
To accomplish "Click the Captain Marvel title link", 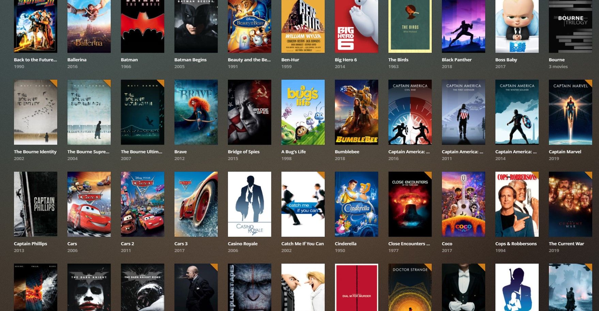I will pyautogui.click(x=565, y=152).
